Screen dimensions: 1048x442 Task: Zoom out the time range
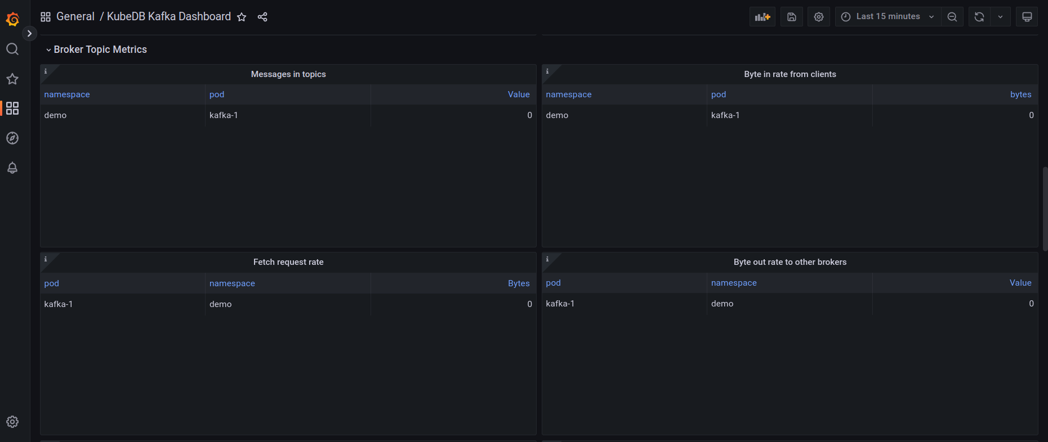tap(952, 17)
